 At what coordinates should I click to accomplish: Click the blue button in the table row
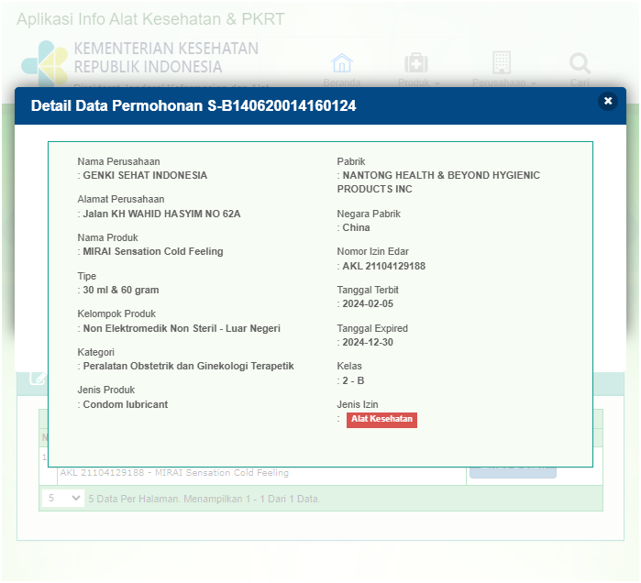pyautogui.click(x=513, y=471)
